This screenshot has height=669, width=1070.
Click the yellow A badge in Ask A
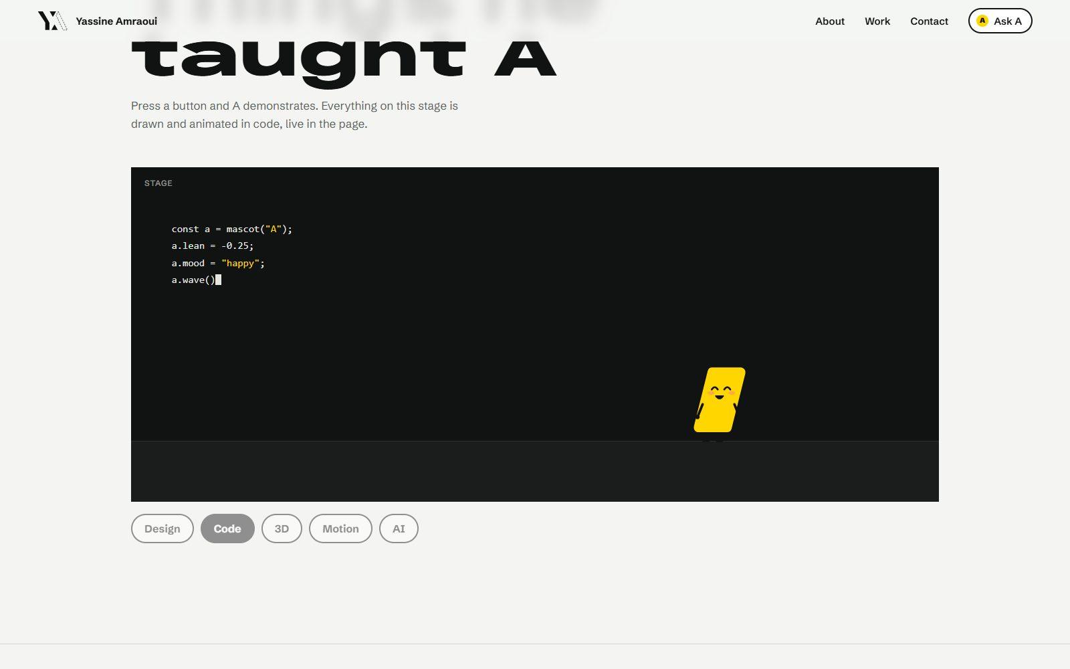click(x=982, y=21)
